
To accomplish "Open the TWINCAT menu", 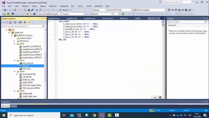I will (x=53, y=6).
